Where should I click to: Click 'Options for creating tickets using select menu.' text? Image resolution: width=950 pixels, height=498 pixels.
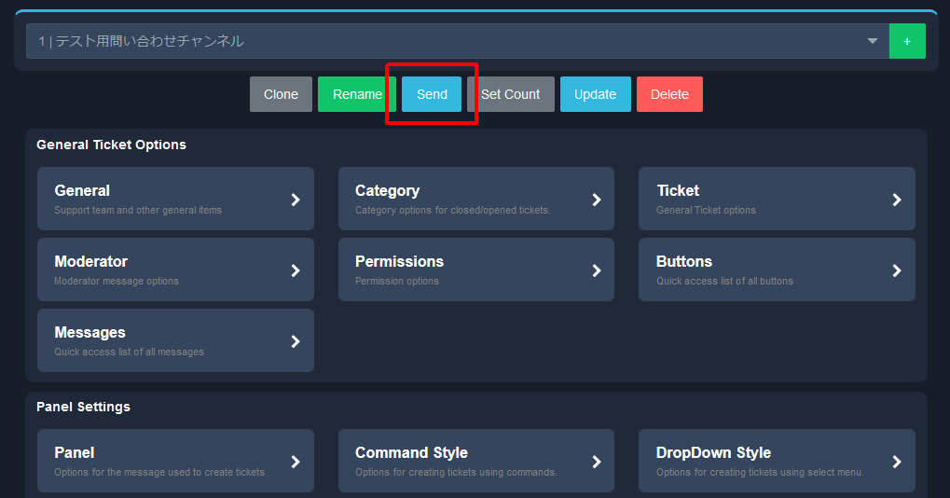pos(761,472)
